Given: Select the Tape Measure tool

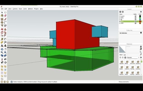Looking at the screenshot, I should click(x=2, y=39).
